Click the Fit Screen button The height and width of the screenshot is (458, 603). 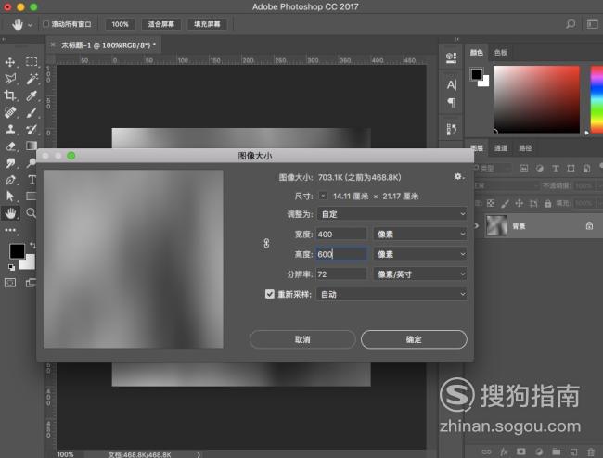click(x=160, y=24)
